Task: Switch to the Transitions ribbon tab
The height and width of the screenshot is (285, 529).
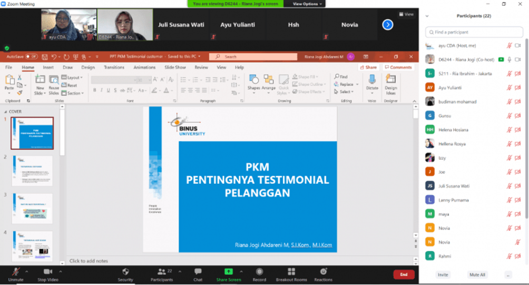Action: click(x=114, y=67)
